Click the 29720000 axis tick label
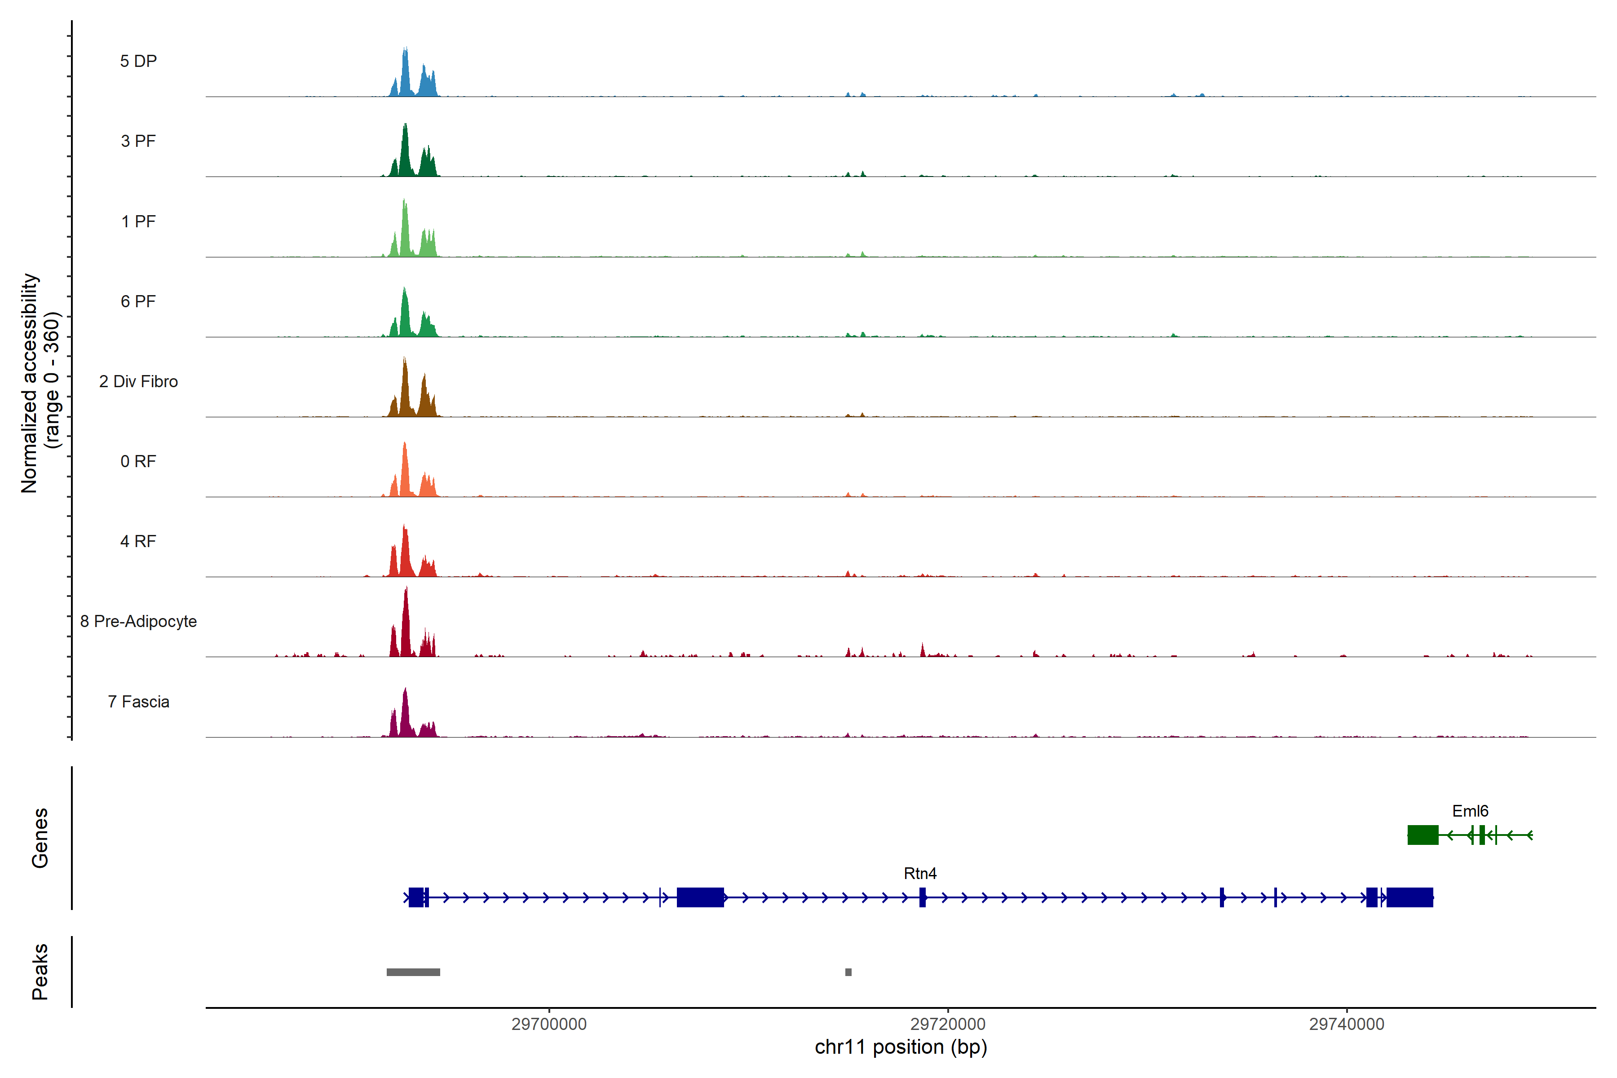 947,1025
